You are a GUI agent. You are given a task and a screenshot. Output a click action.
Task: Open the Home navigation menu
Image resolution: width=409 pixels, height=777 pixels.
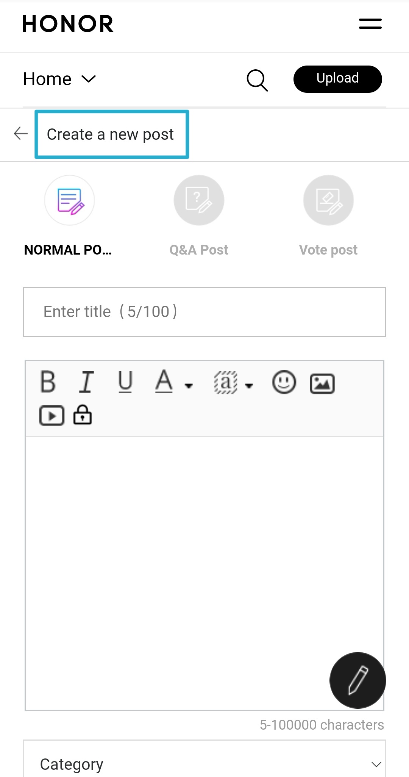pos(60,79)
